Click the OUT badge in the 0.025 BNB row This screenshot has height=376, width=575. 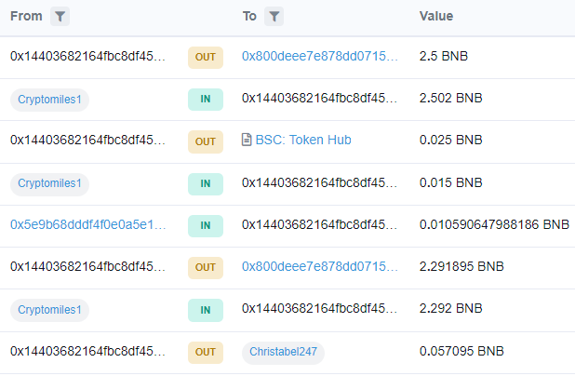pos(206,141)
